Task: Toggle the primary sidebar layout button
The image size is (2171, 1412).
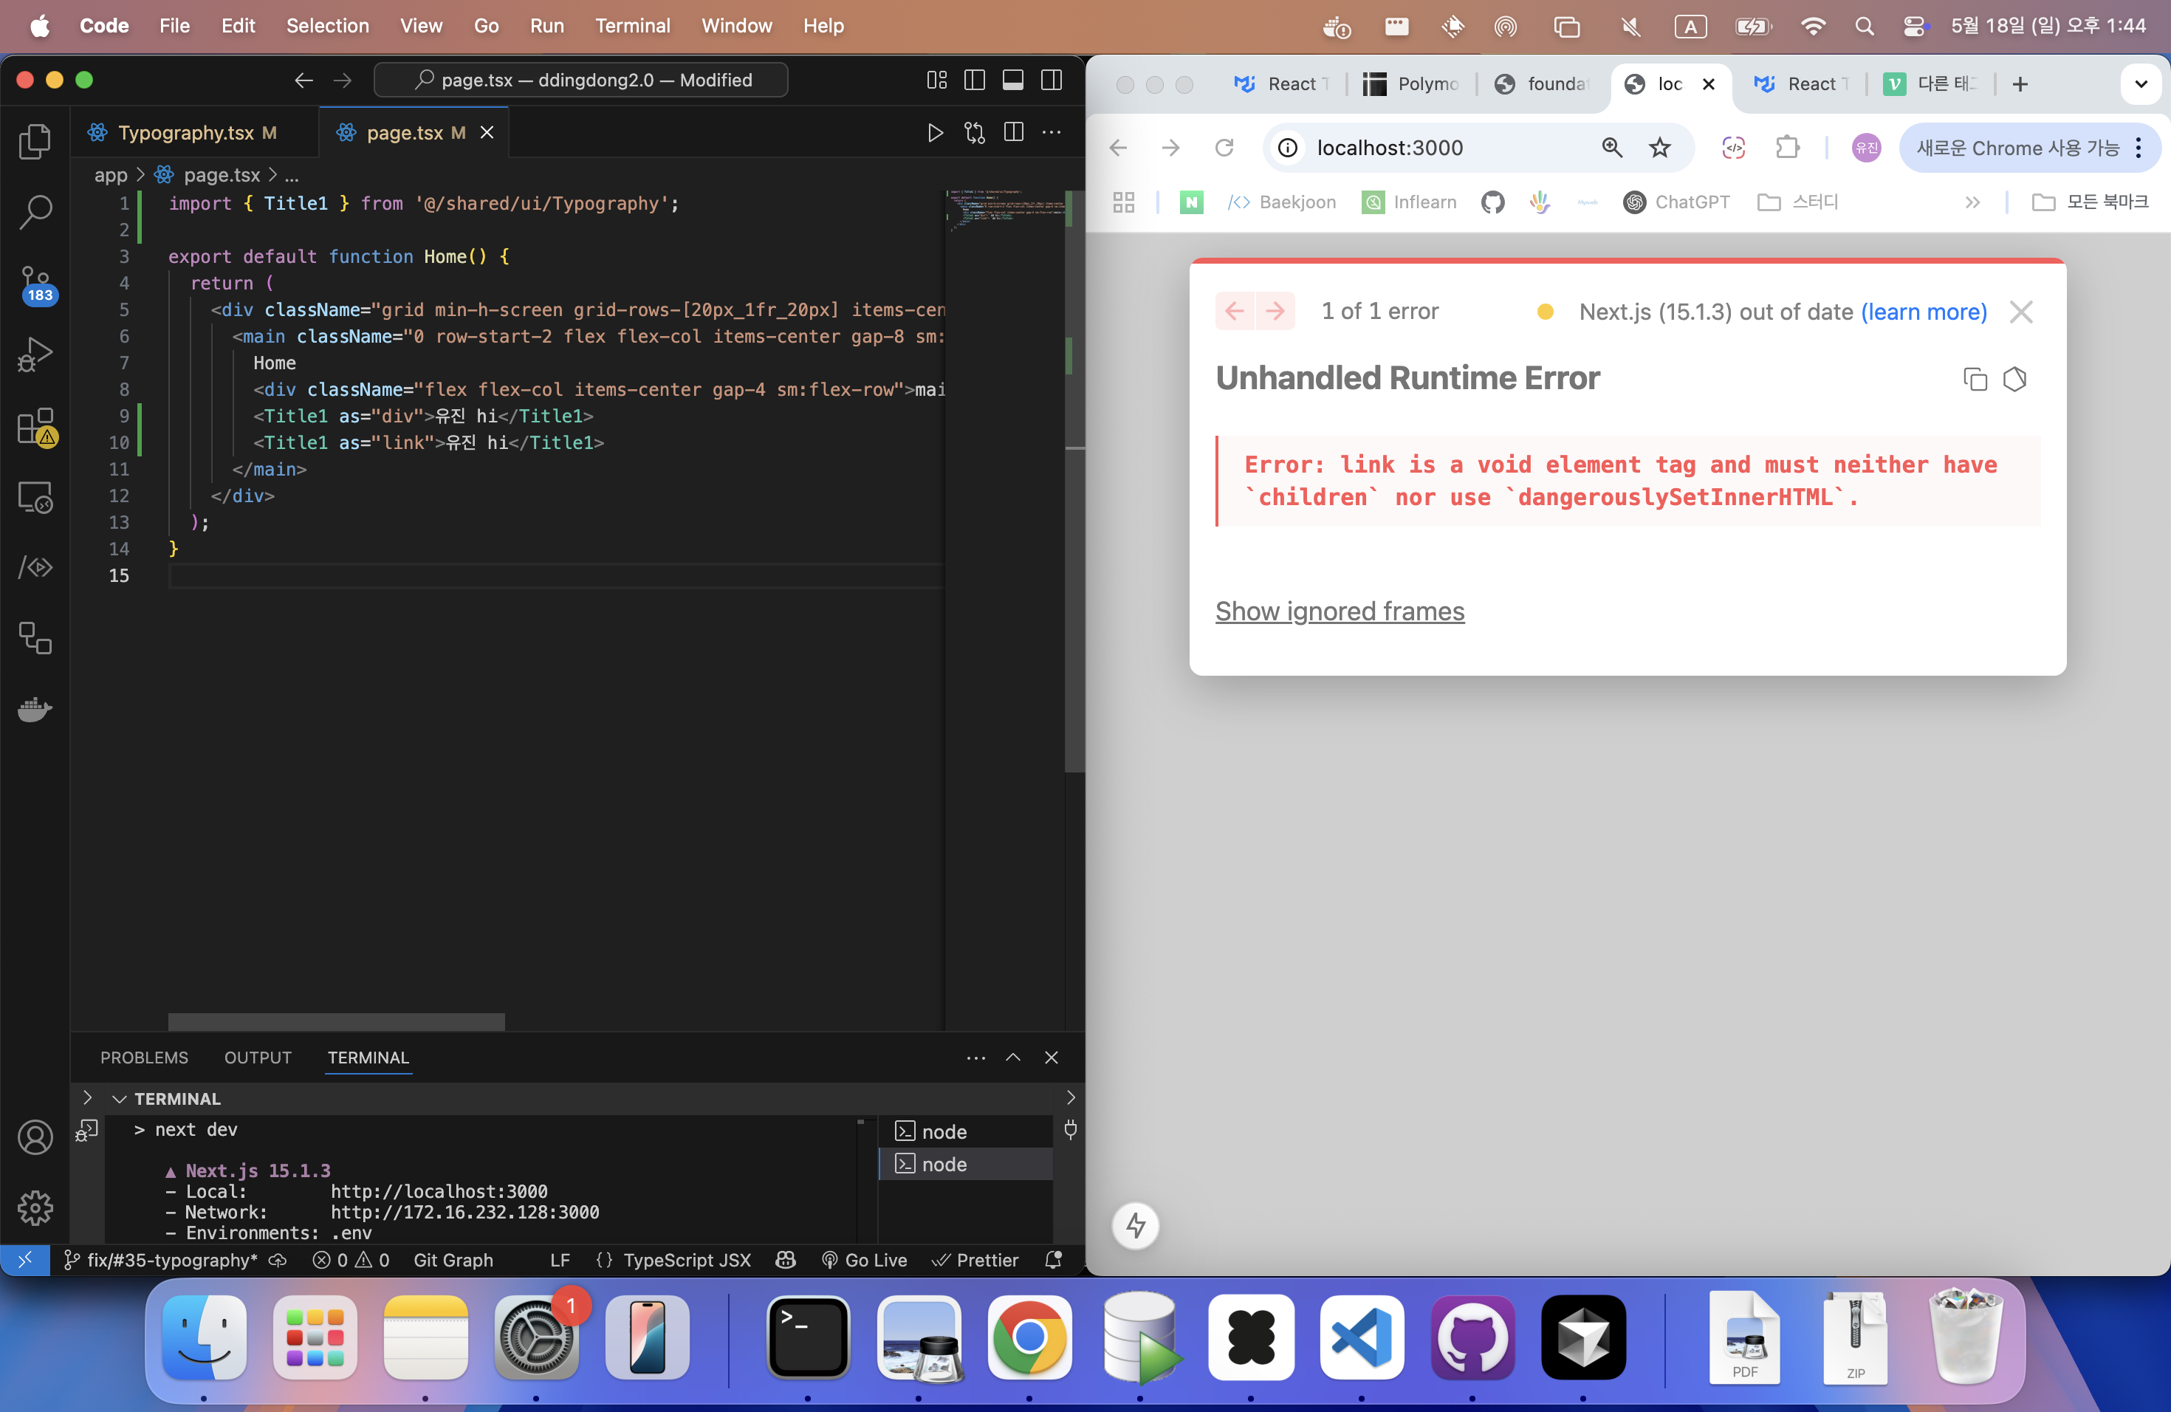Action: (974, 80)
